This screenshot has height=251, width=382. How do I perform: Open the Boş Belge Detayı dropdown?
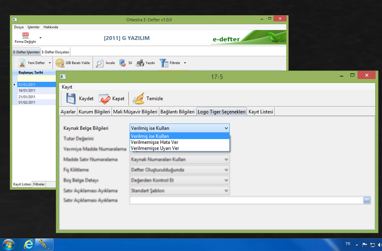click(180, 180)
